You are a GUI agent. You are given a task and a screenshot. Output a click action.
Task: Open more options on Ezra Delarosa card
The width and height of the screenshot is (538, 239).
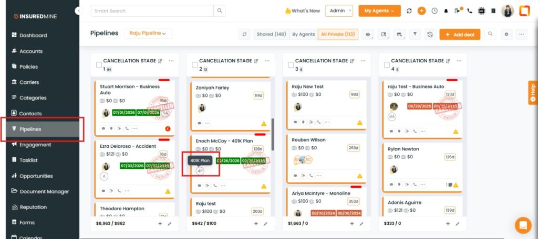click(x=127, y=191)
